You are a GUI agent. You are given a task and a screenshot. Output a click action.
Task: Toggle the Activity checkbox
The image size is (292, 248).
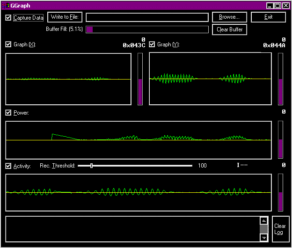point(8,166)
